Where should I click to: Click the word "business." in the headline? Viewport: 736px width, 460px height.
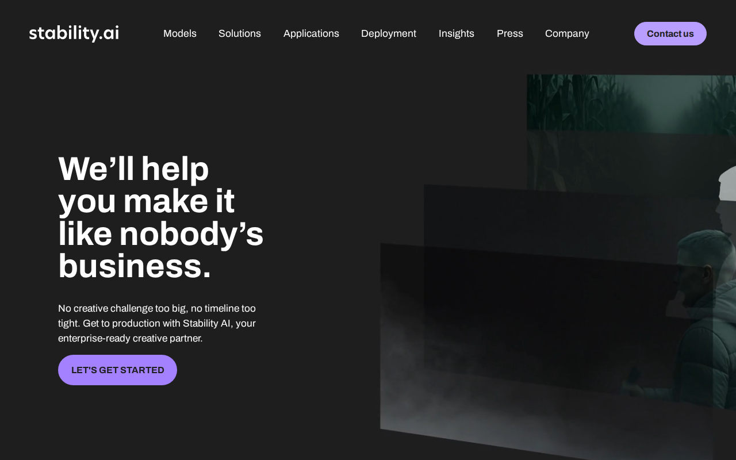[135, 267]
